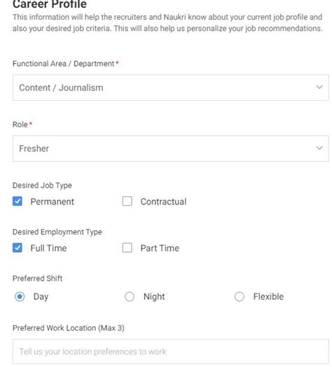
Task: Click the Full Time label text
Action: (48, 248)
